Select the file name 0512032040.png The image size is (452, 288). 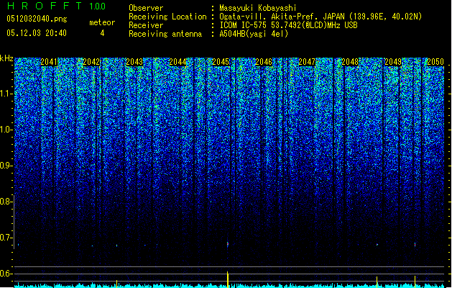[x=37, y=19]
